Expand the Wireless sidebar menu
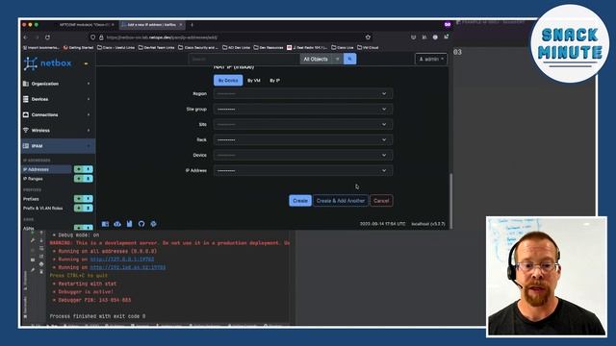 [89, 131]
